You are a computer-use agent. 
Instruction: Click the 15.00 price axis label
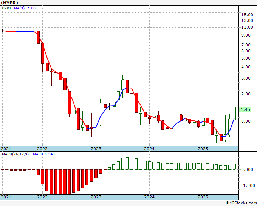coord(247,15)
